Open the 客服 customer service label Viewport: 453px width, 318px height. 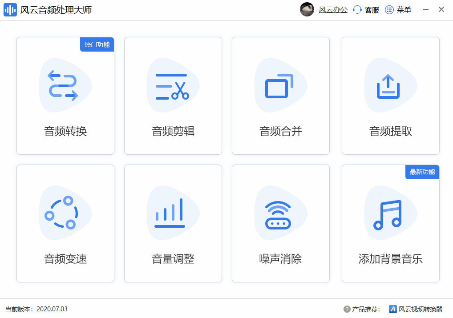(372, 10)
